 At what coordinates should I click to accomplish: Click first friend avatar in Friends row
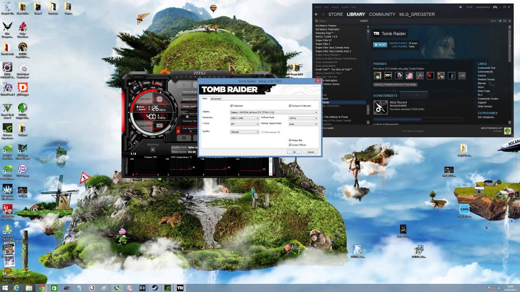pyautogui.click(x=377, y=75)
